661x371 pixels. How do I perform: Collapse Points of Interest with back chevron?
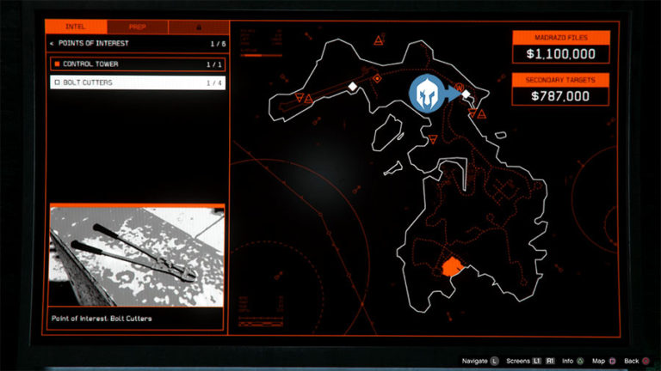coord(51,43)
